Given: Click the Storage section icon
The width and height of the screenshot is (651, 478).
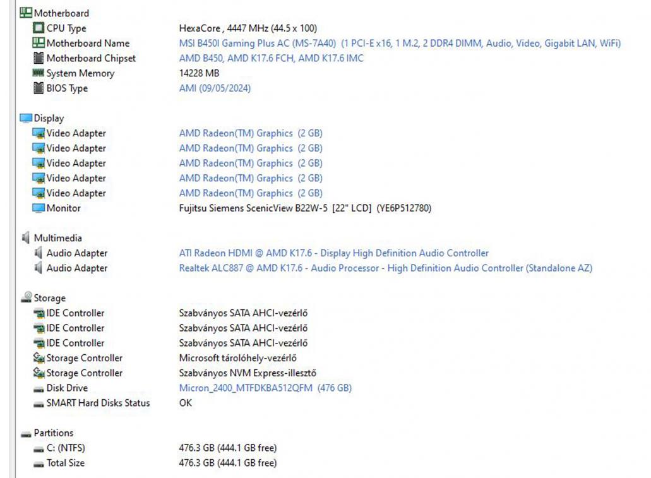Looking at the screenshot, I should click(26, 297).
